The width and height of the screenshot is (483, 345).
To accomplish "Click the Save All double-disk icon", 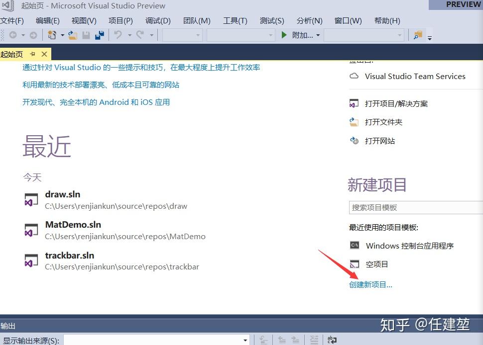I will (100, 35).
